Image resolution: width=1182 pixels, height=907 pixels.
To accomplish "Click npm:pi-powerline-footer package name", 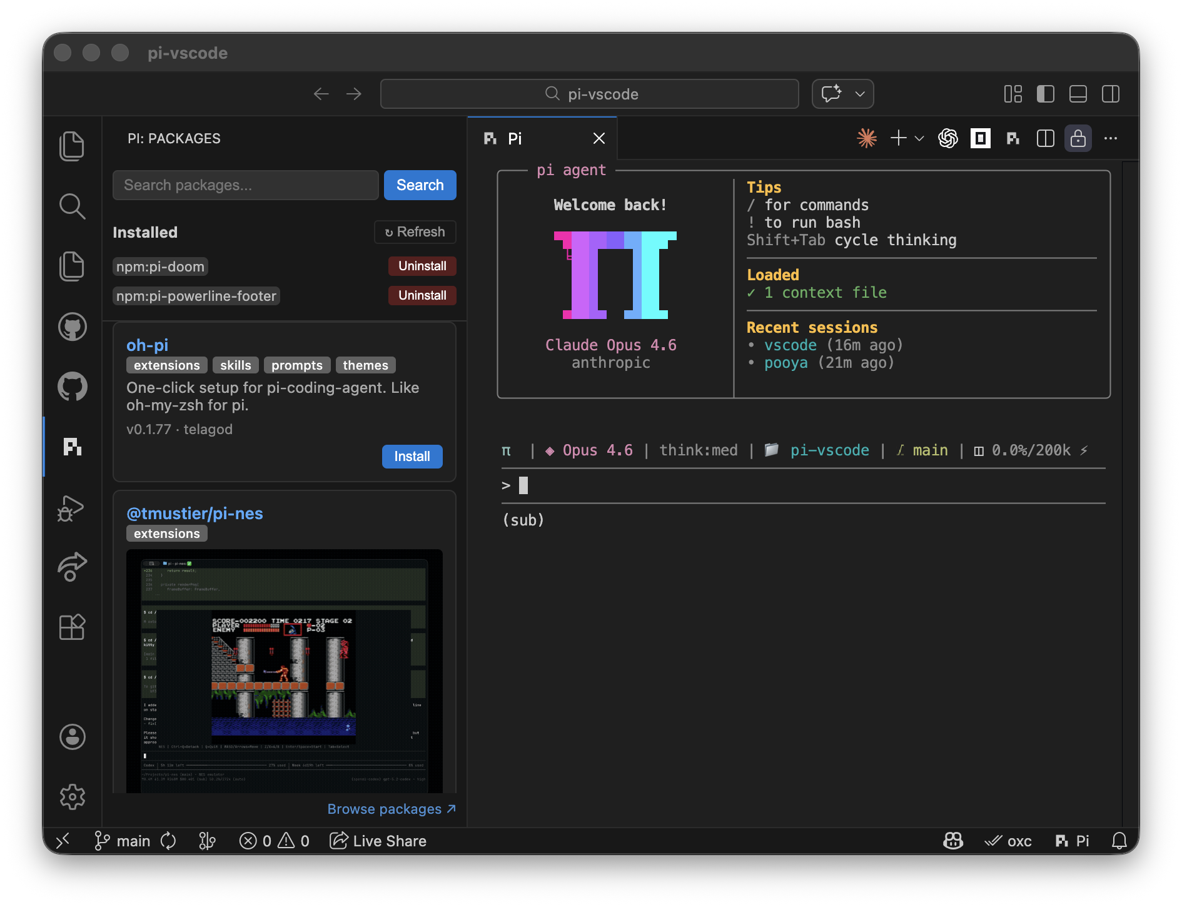I will [x=196, y=296].
